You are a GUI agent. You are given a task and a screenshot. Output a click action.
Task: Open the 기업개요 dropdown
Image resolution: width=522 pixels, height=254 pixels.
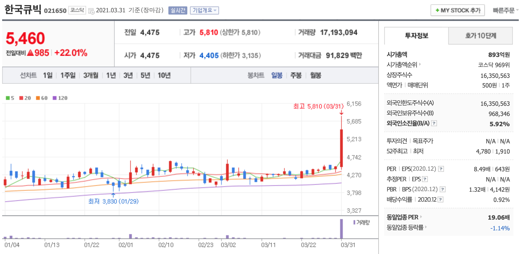(204, 10)
